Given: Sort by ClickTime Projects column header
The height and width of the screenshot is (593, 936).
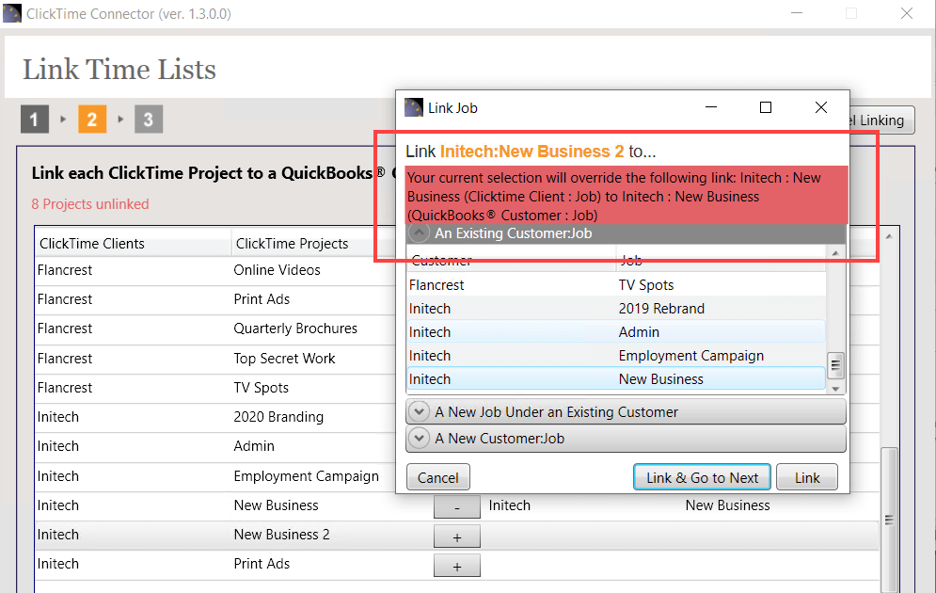Looking at the screenshot, I should (x=314, y=243).
